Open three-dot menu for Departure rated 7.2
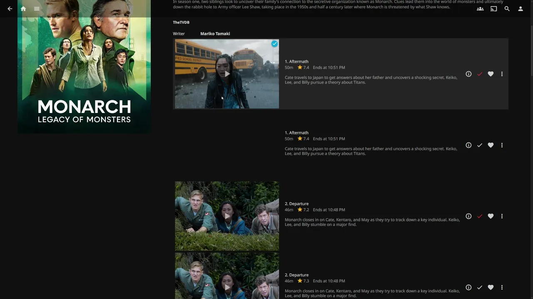The height and width of the screenshot is (299, 533). click(502, 216)
